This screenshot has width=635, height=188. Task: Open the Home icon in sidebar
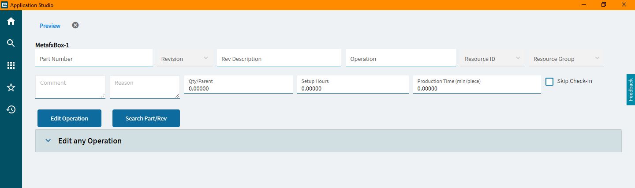tap(11, 21)
